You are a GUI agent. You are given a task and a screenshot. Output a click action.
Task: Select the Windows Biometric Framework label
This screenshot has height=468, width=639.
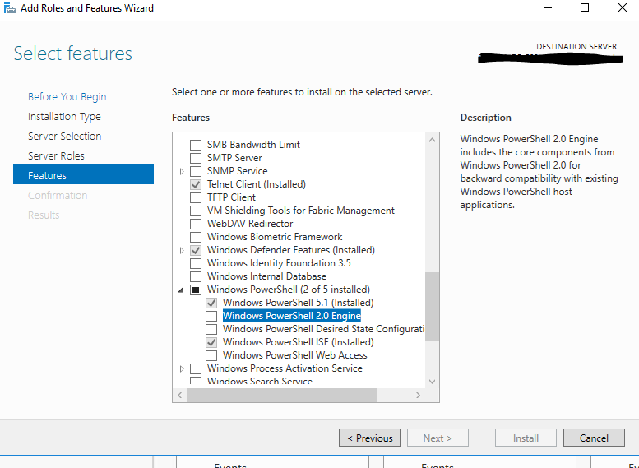(275, 237)
